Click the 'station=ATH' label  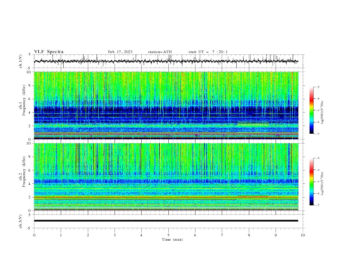[160, 52]
